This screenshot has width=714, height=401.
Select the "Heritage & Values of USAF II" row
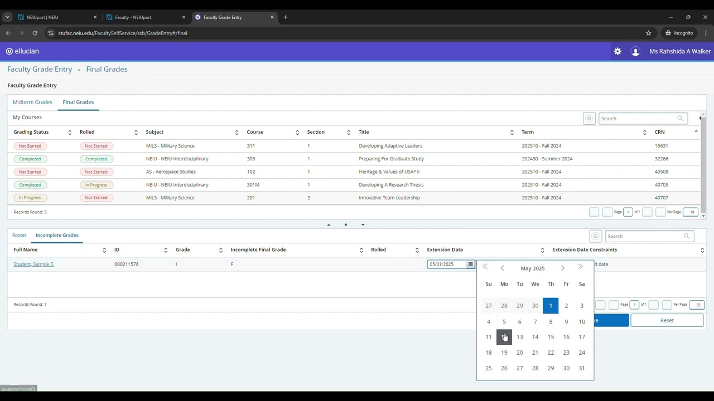pos(354,172)
